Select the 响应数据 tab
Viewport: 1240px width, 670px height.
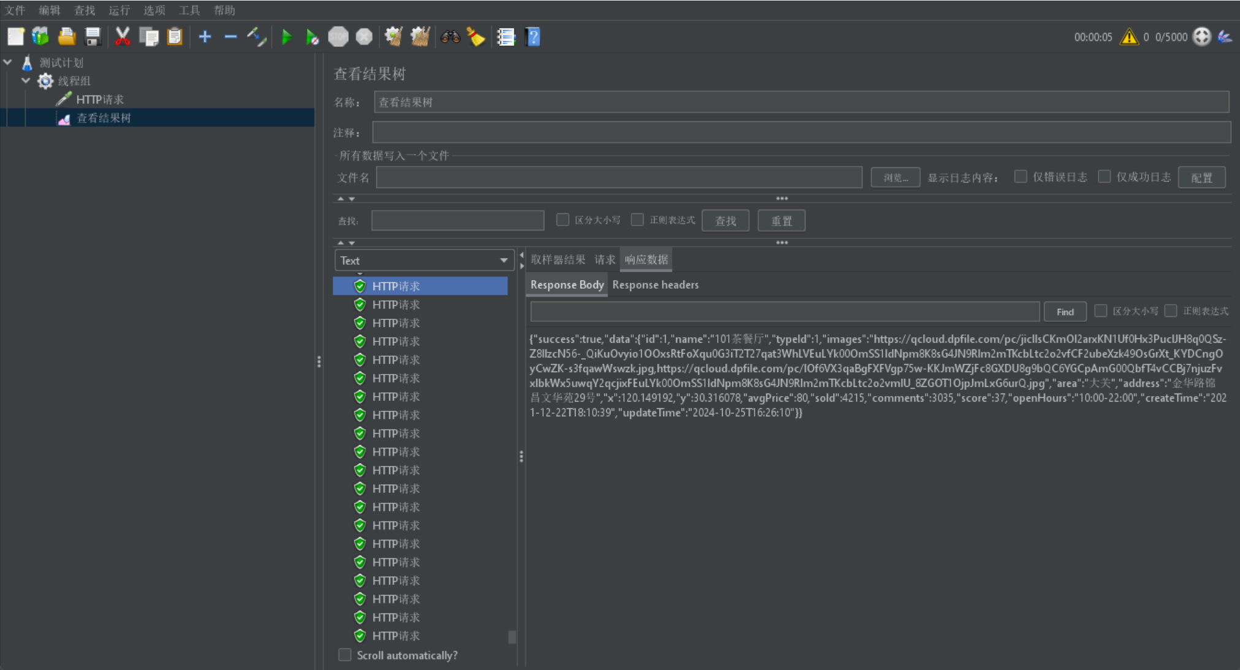646,259
